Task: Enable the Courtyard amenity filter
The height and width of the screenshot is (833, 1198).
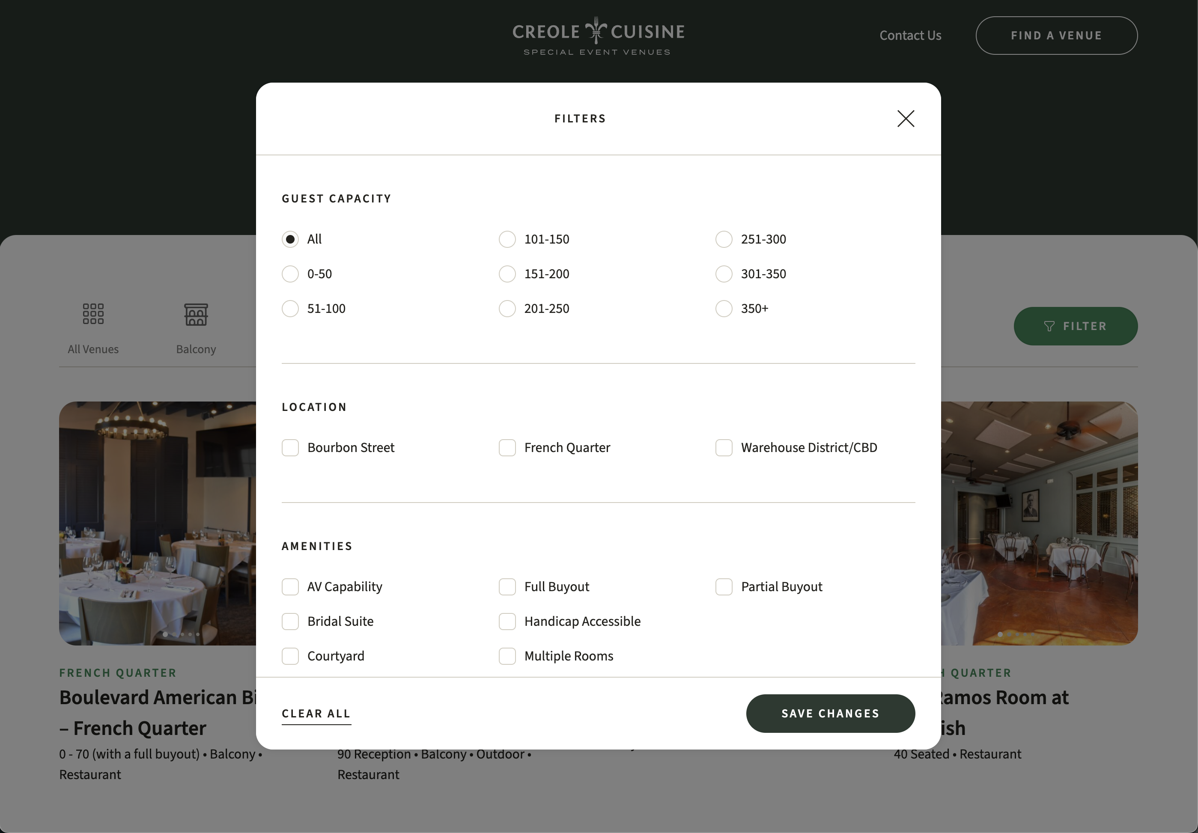Action: [289, 655]
